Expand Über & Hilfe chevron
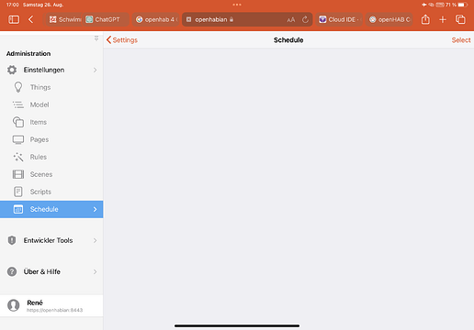Image resolution: width=474 pixels, height=330 pixels. 95,271
